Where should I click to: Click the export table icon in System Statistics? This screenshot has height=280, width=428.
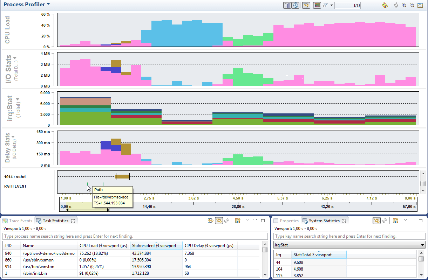click(x=395, y=220)
